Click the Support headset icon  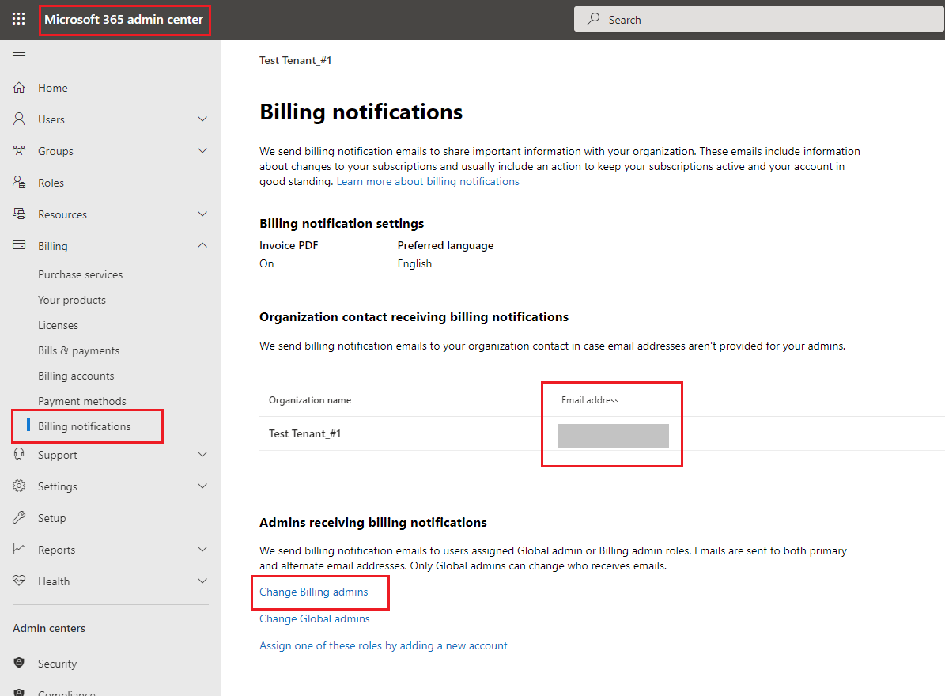19,454
